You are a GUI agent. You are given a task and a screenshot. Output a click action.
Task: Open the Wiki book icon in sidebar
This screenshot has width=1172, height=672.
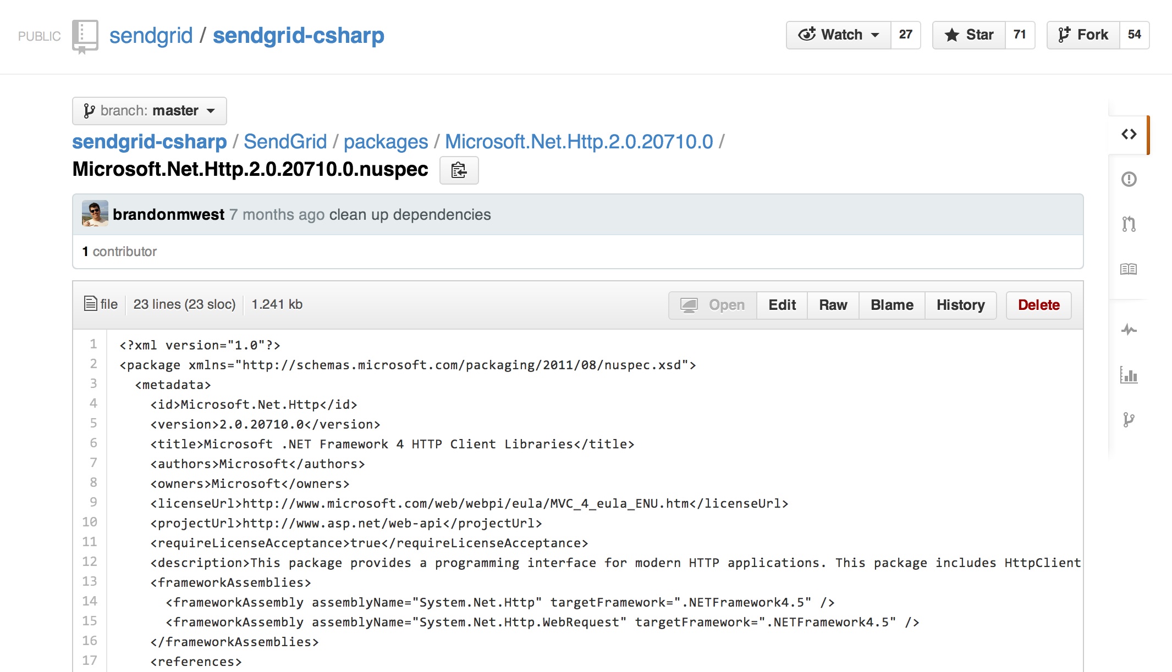click(1129, 269)
